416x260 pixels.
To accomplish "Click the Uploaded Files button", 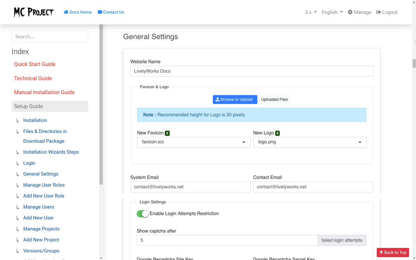I will coord(274,99).
